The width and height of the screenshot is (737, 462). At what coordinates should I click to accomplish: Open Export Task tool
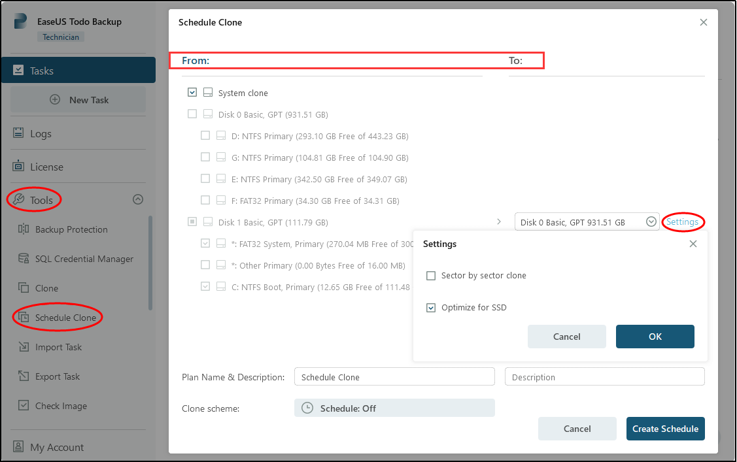click(58, 376)
